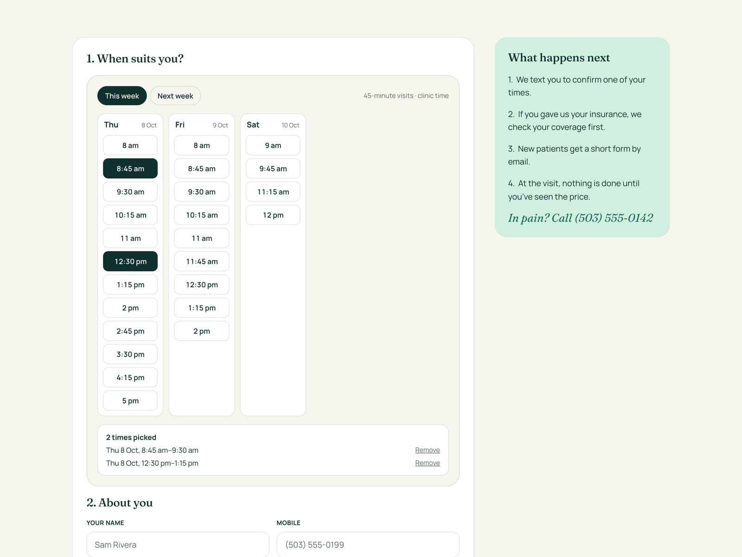
Task: Choose Friday 11 am slot
Action: tap(202, 238)
